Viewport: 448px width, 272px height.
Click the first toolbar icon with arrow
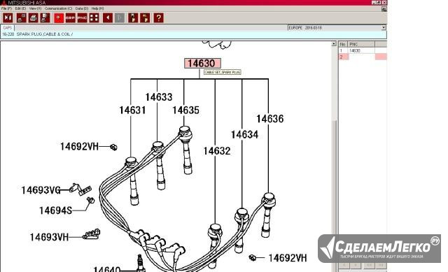point(8,18)
